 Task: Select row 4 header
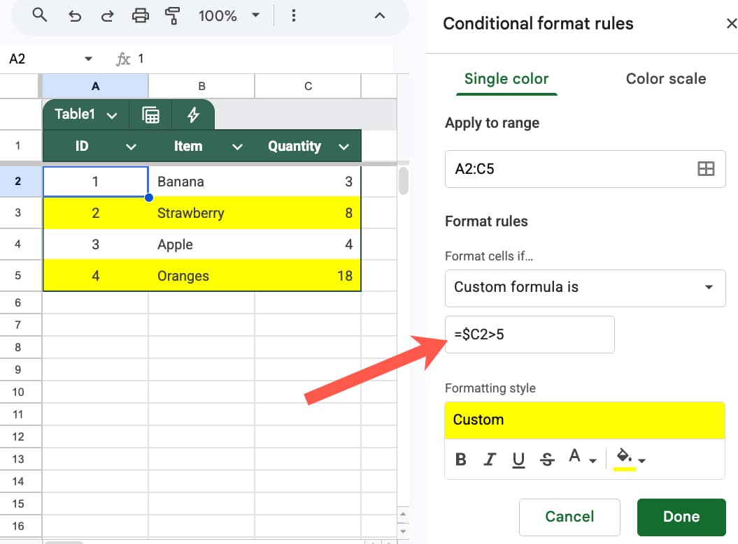(18, 244)
